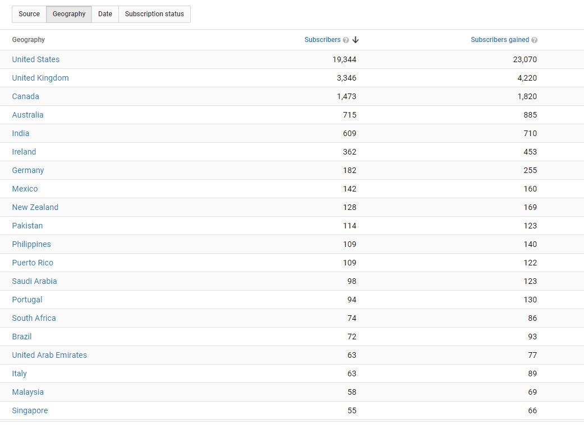The image size is (584, 425).
Task: Click New Zealand gained value 169
Action: [530, 207]
